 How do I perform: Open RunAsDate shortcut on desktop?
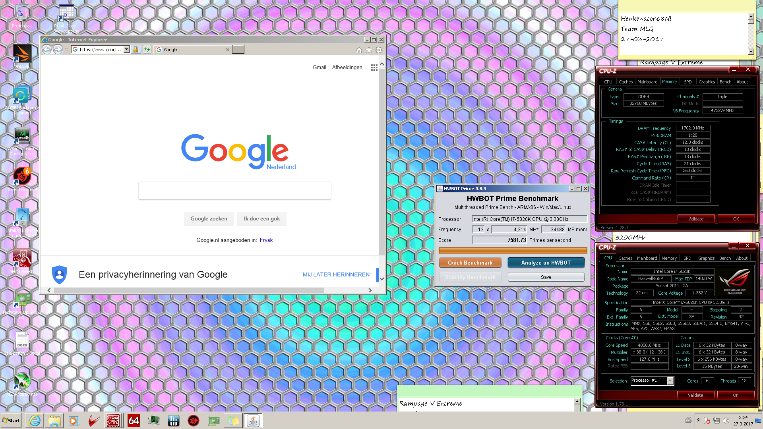(x=66, y=19)
